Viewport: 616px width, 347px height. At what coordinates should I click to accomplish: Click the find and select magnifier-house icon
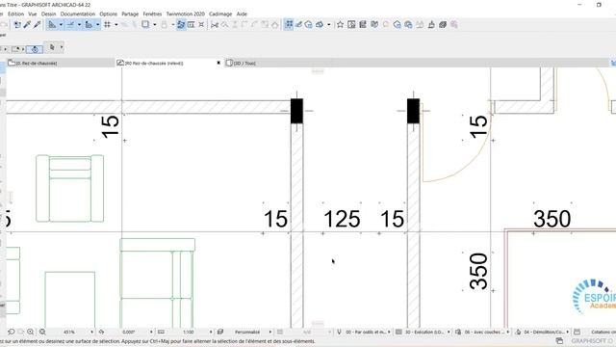[x=398, y=24]
